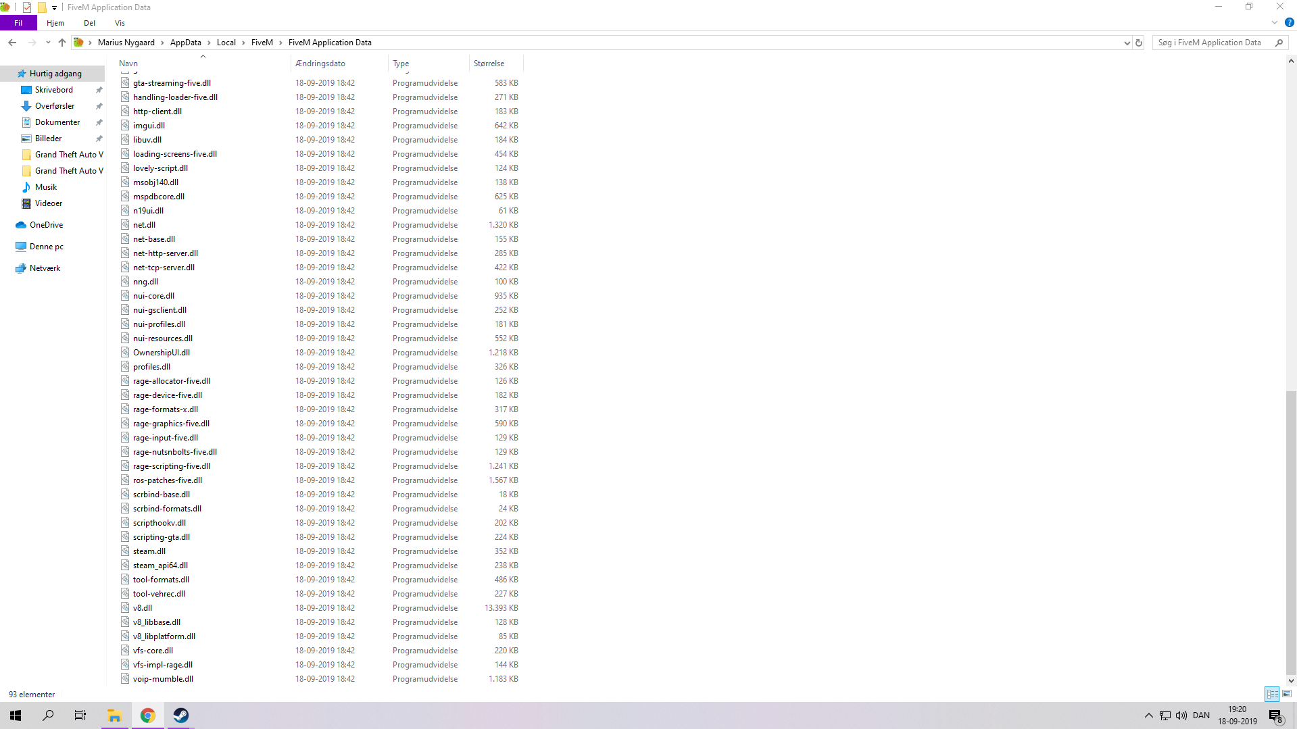The image size is (1297, 729).
Task: Click the search magnifier icon
Action: point(1279,43)
